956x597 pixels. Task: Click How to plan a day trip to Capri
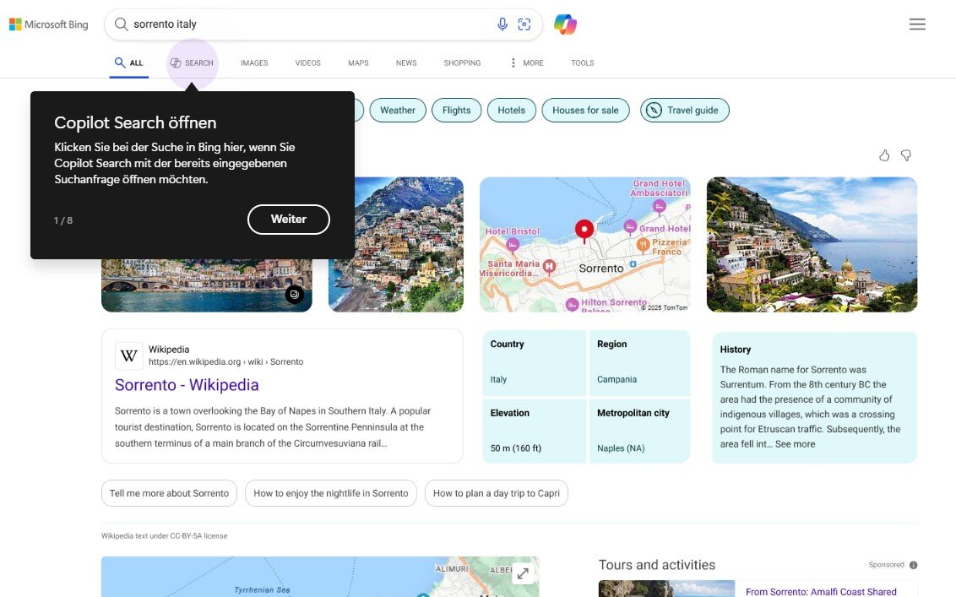[497, 493]
